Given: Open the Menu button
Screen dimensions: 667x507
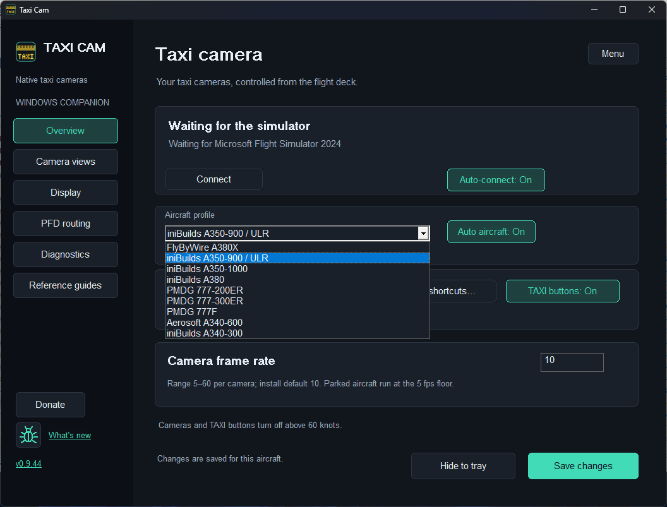Looking at the screenshot, I should point(613,54).
